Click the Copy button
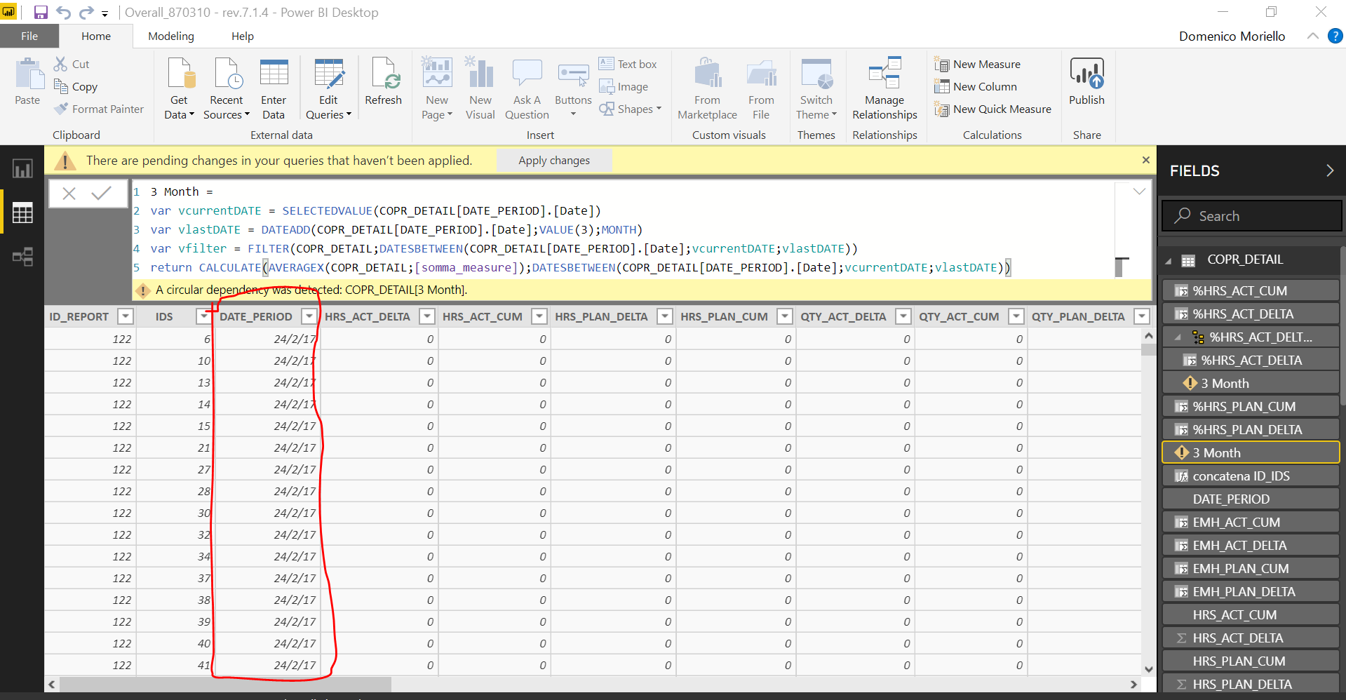The image size is (1346, 700). click(x=76, y=86)
